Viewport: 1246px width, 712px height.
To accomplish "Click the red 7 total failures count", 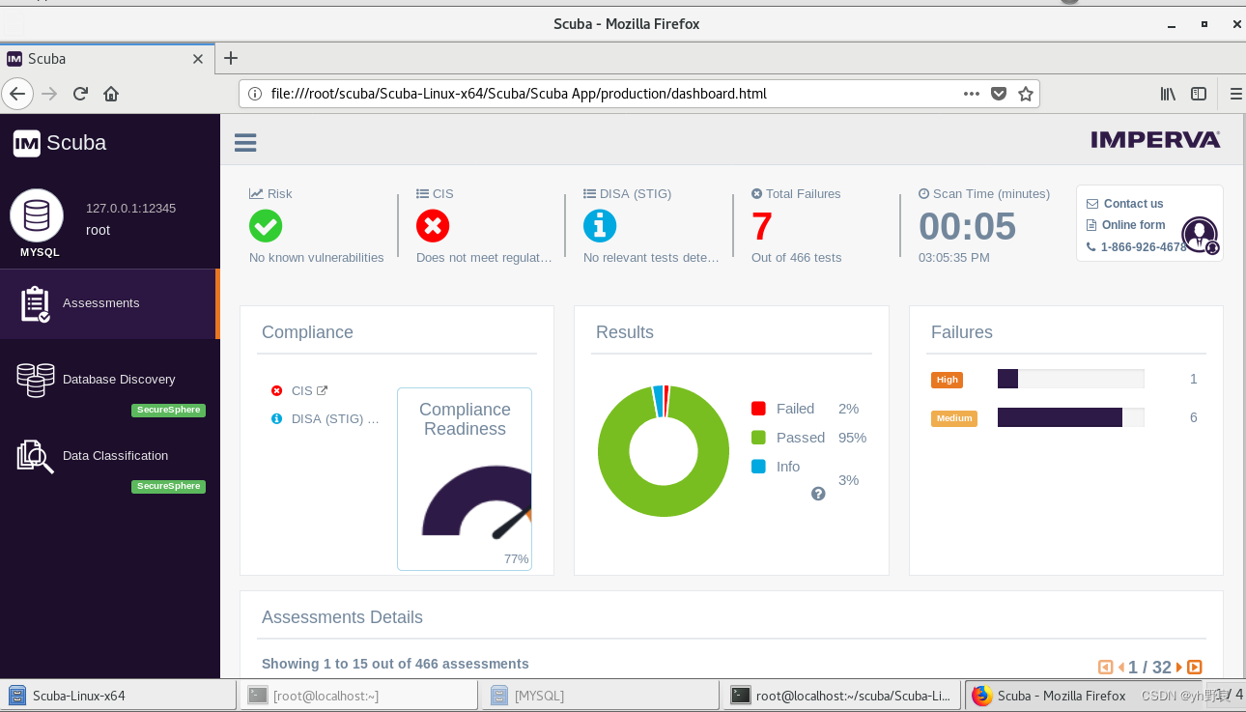I will point(762,227).
